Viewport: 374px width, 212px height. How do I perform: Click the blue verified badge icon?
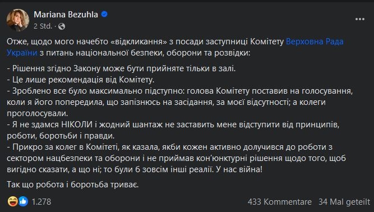(104, 15)
